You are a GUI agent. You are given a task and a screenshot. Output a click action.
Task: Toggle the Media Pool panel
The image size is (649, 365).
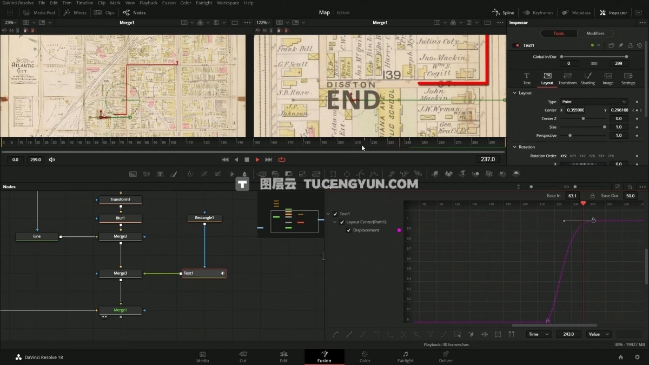41,12
